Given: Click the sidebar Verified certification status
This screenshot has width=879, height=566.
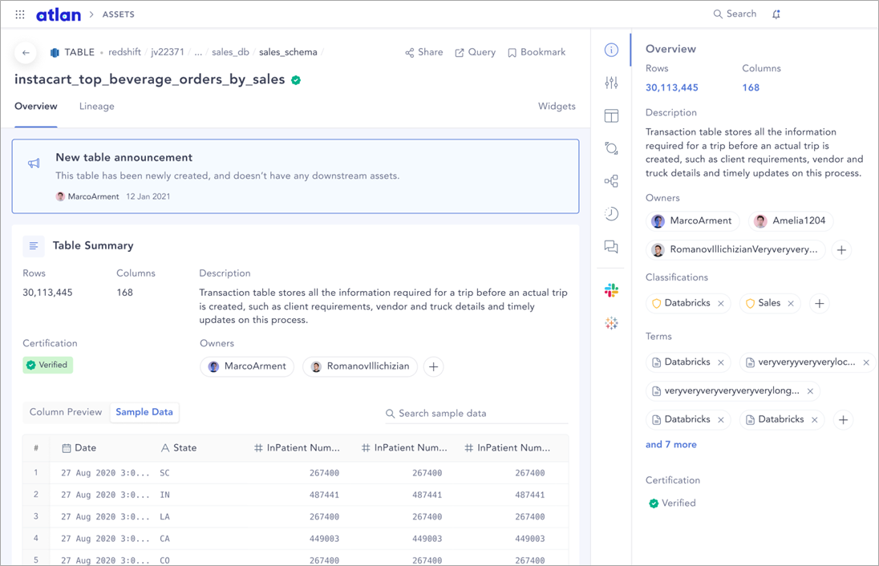Looking at the screenshot, I should tap(672, 503).
